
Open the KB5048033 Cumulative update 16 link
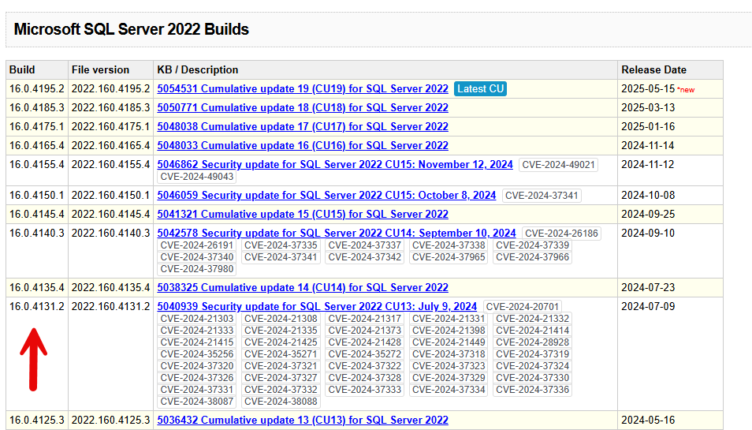[303, 145]
